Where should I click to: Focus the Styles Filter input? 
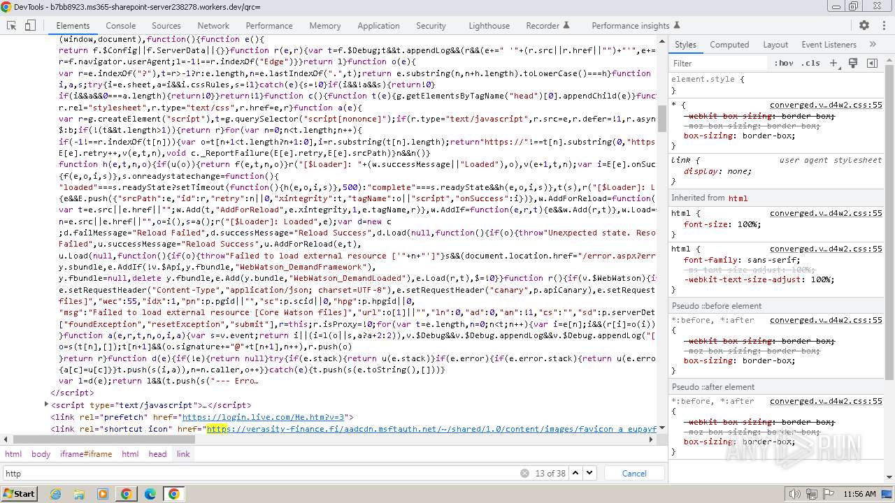point(719,63)
